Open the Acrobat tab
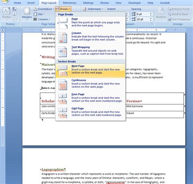Image resolution: width=193 pixels, height=184 pixels. (165, 3)
